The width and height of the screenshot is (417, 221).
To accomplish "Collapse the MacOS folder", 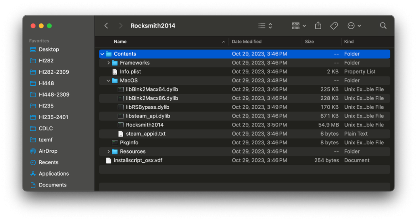I will pos(108,81).
